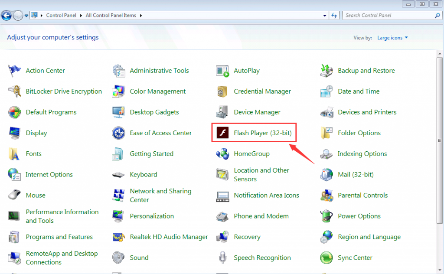This screenshot has width=444, height=274.
Task: Open the Fonts folder icon
Action: tap(14, 154)
